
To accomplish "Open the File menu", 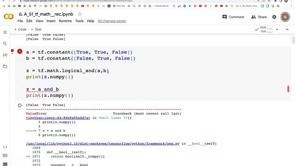I will pos(20,21).
